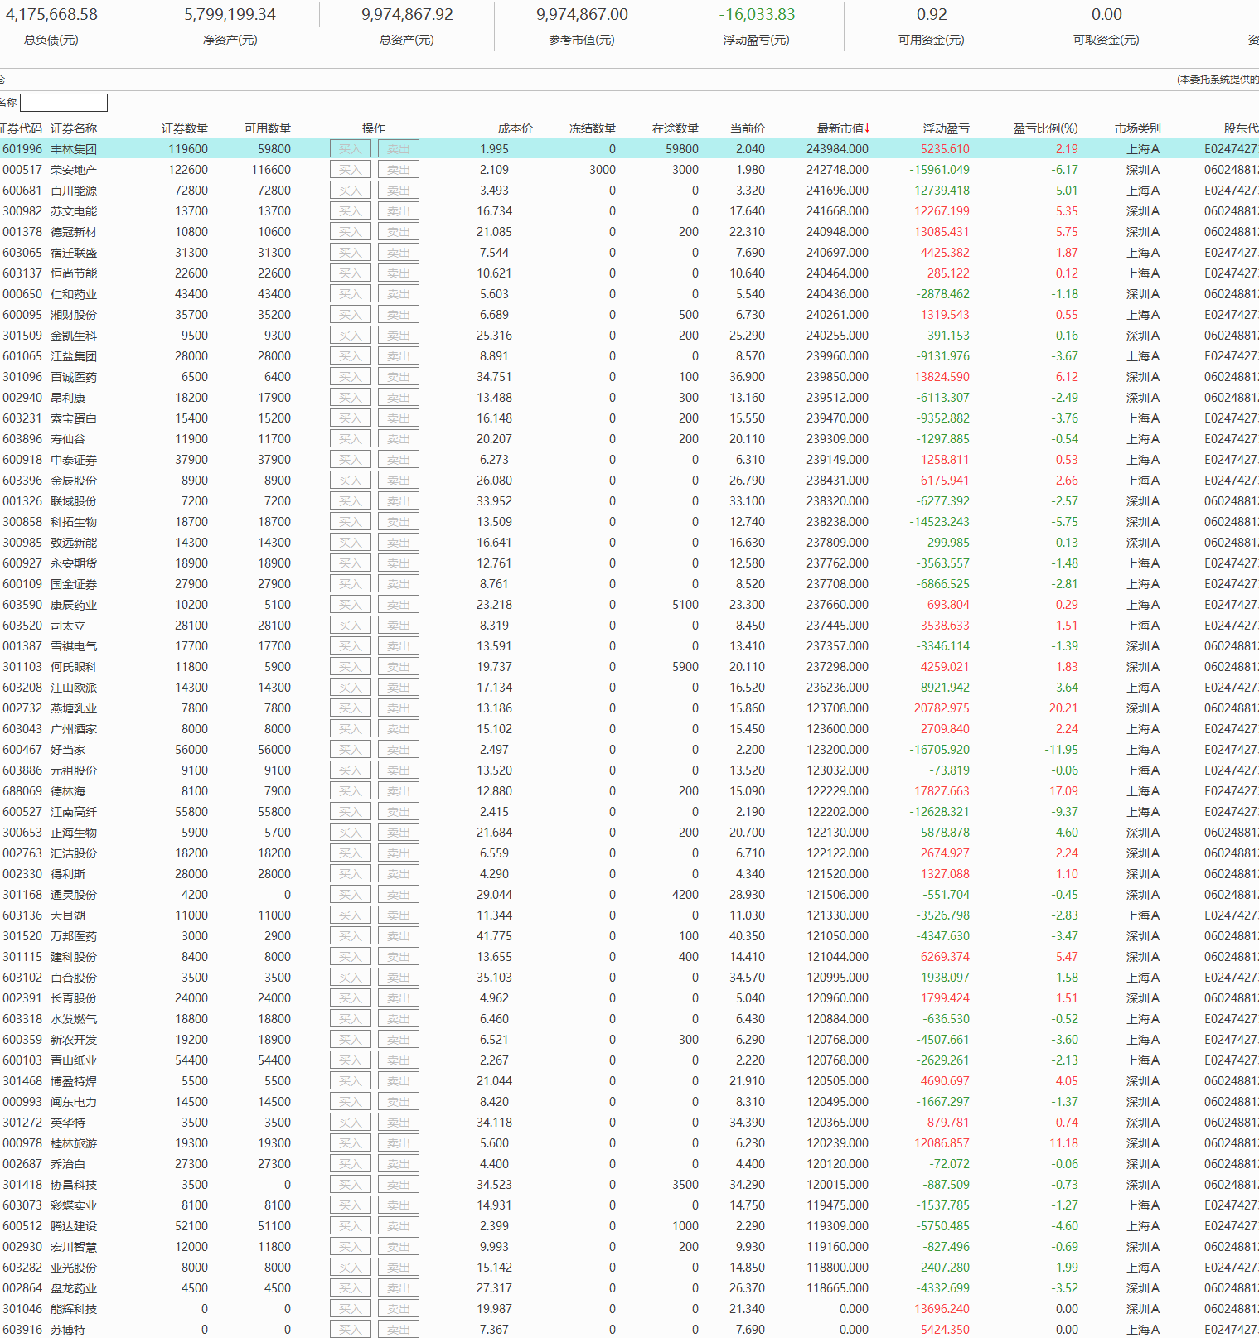Click 买入 button for 丰林集团
The width and height of the screenshot is (1259, 1338).
[x=350, y=149]
